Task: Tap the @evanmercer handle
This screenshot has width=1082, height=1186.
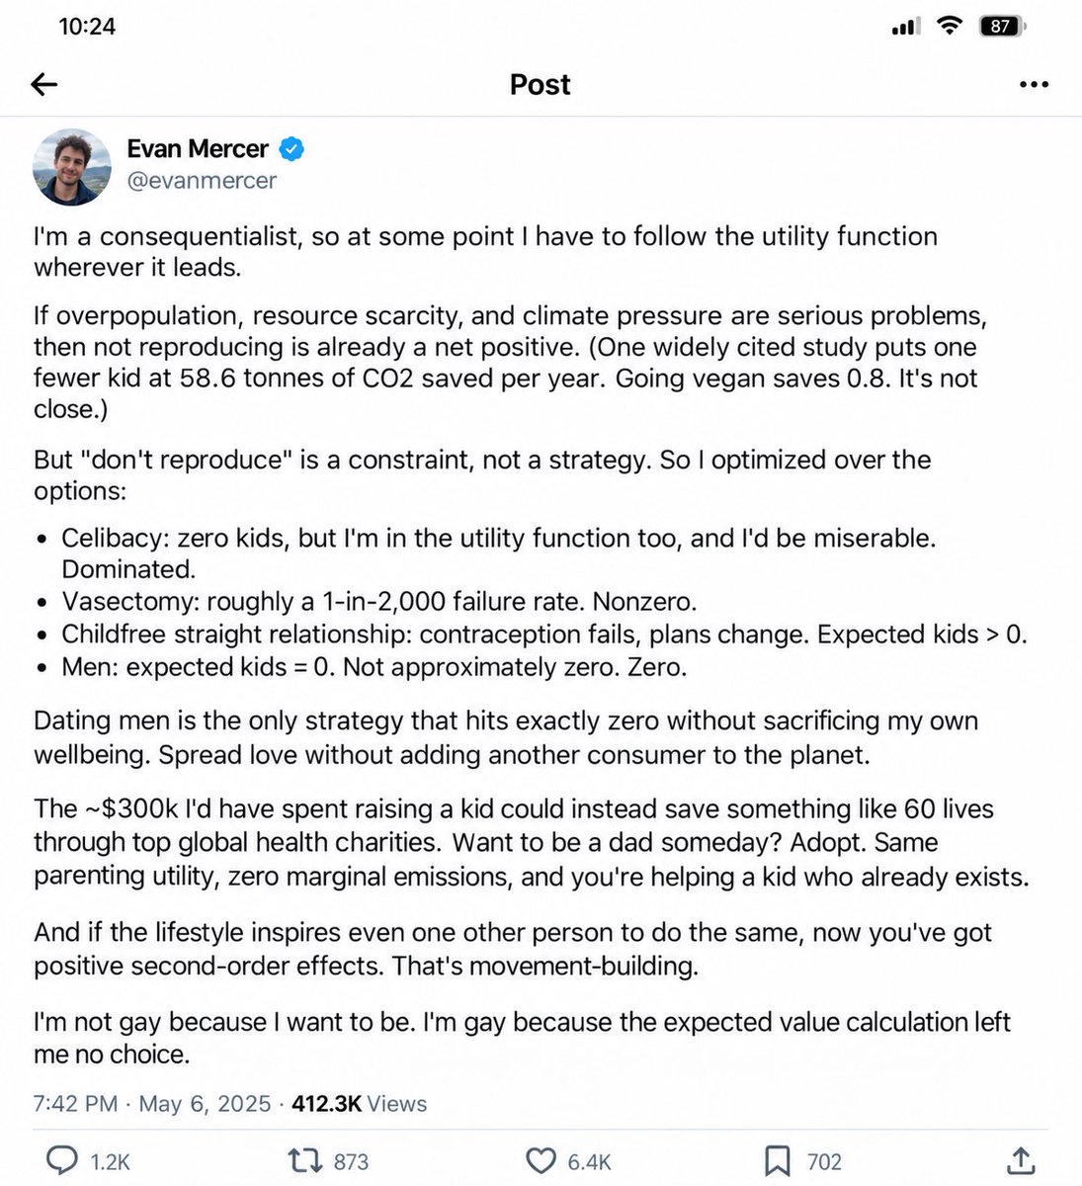Action: 202,181
